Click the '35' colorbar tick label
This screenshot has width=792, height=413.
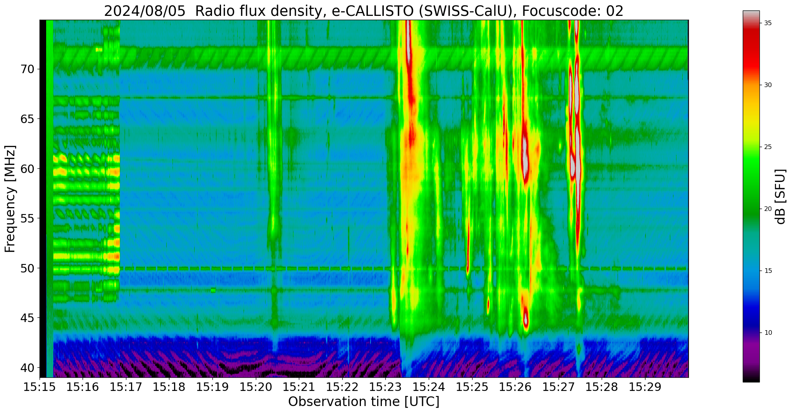tap(767, 23)
